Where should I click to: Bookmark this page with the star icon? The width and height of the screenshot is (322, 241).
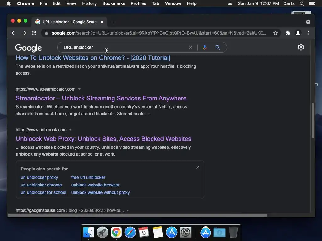pos(275,33)
